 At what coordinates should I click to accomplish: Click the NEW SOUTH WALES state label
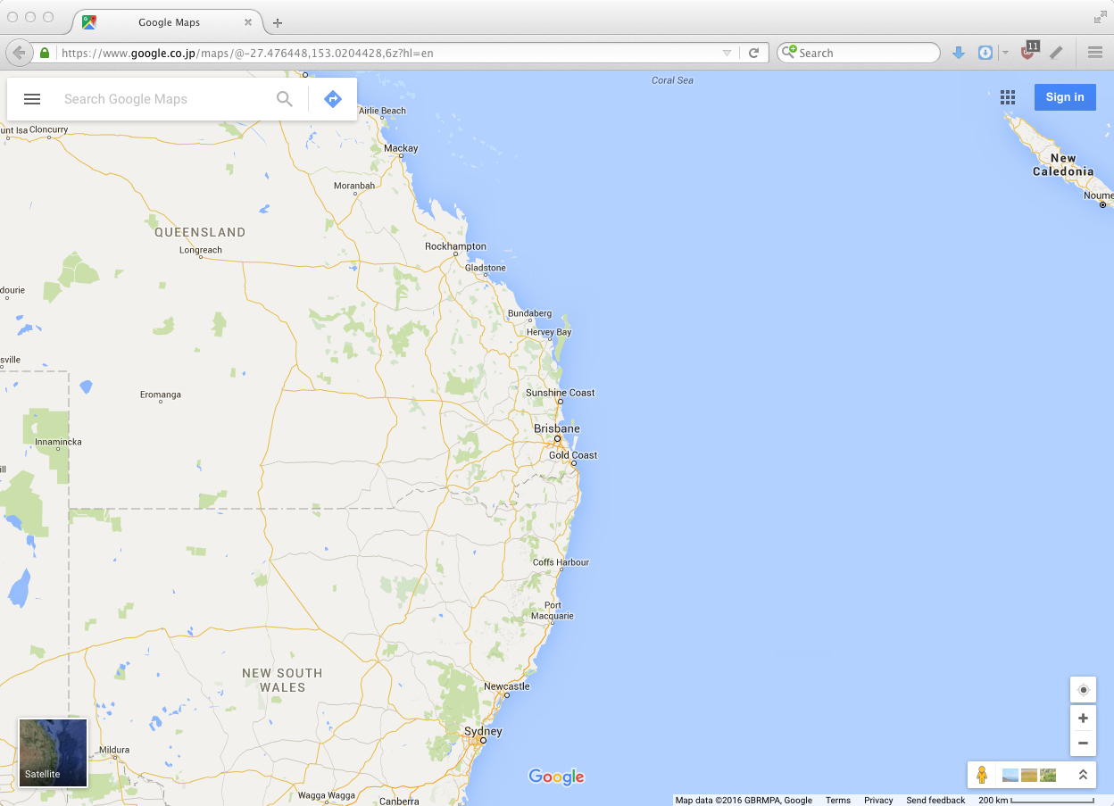(x=282, y=680)
